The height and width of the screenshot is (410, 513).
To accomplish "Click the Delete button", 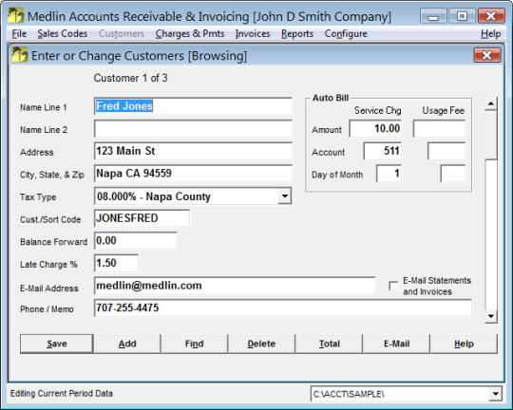I will 261,344.
